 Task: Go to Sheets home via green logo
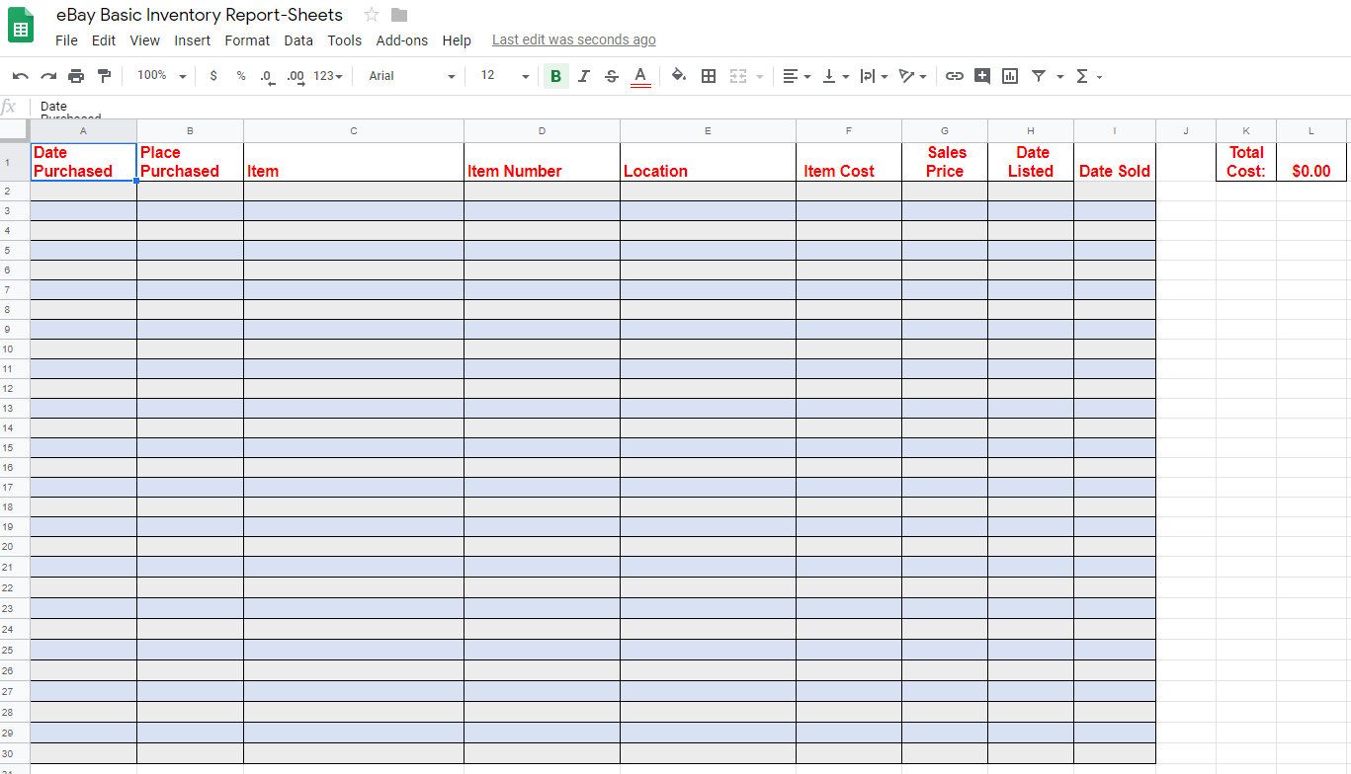(x=21, y=26)
